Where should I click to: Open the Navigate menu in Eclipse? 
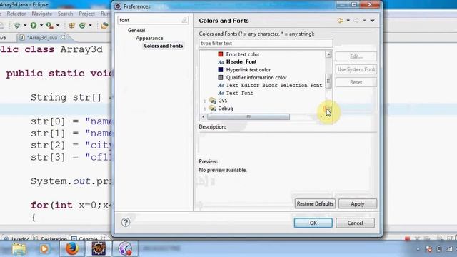point(42,14)
